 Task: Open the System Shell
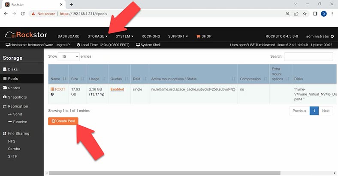(x=148, y=45)
